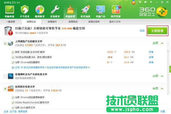Check the 看视频听音乐产生的垃圾文件 checkbox
171x114 pixels.
(x=5, y=76)
